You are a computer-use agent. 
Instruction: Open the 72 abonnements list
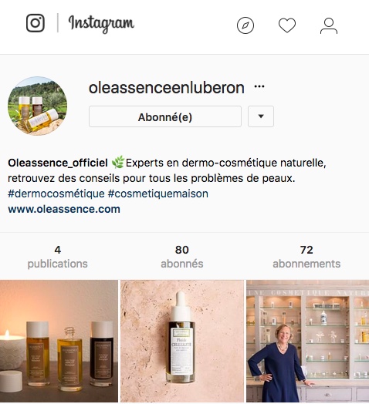pyautogui.click(x=306, y=257)
